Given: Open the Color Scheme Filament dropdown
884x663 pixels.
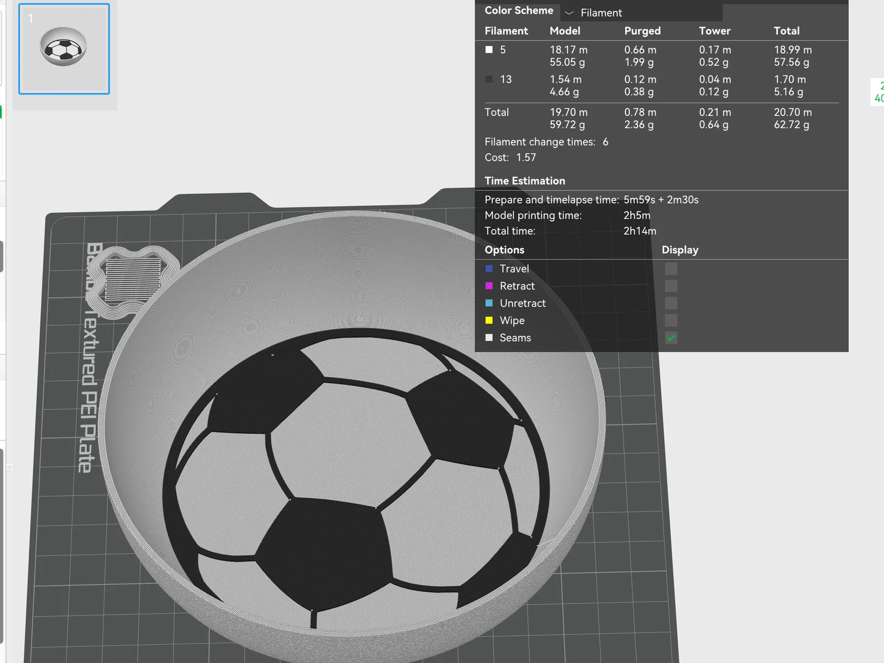Looking at the screenshot, I should point(641,13).
